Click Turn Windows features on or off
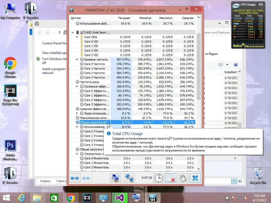 point(54,61)
